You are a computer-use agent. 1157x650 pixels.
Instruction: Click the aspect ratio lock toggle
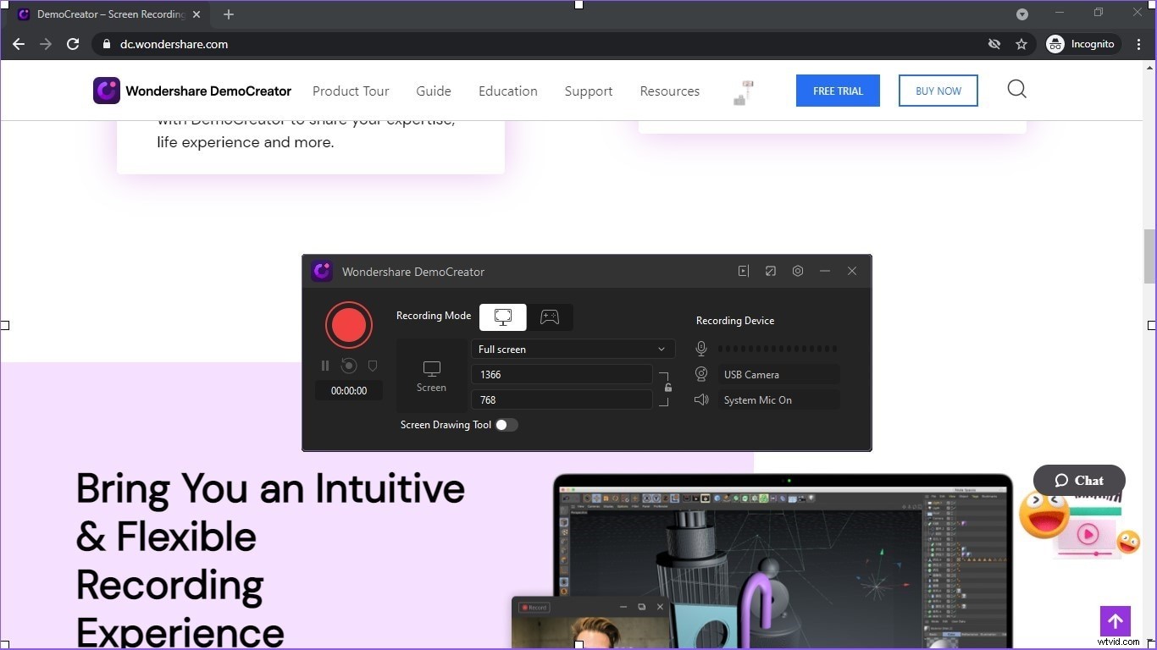(x=667, y=387)
